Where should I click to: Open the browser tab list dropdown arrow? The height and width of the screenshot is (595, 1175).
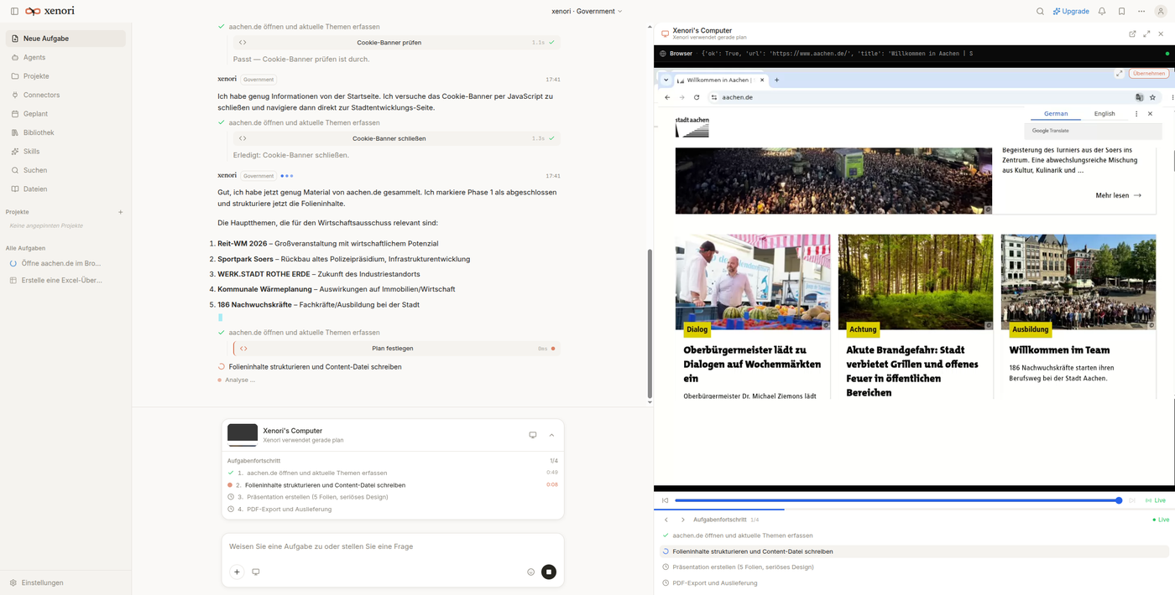point(666,80)
